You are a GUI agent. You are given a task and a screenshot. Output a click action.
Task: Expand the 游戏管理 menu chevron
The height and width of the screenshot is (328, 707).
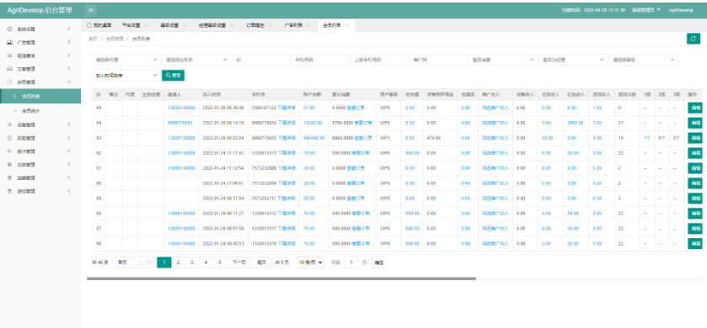click(x=69, y=191)
